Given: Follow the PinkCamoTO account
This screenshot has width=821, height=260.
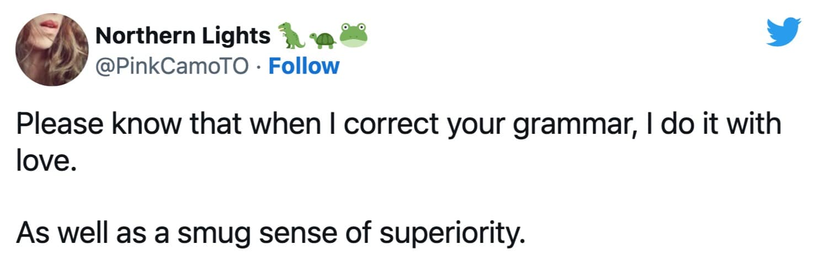Looking at the screenshot, I should 303,66.
